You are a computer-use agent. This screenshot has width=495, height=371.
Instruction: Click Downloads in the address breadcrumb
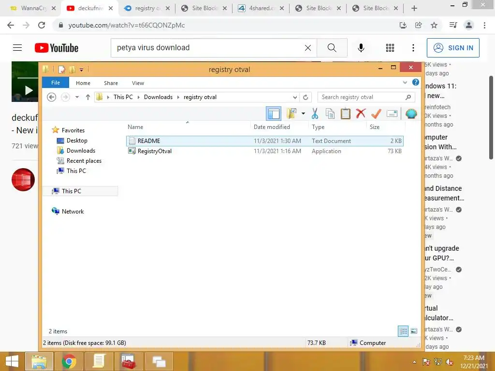pos(158,97)
